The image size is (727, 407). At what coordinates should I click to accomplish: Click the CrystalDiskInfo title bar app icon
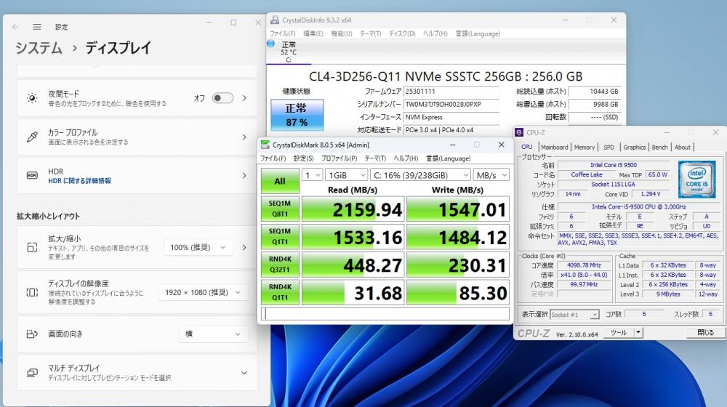275,20
